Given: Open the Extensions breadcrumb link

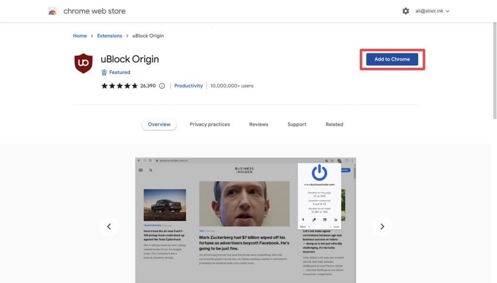Looking at the screenshot, I should [109, 36].
